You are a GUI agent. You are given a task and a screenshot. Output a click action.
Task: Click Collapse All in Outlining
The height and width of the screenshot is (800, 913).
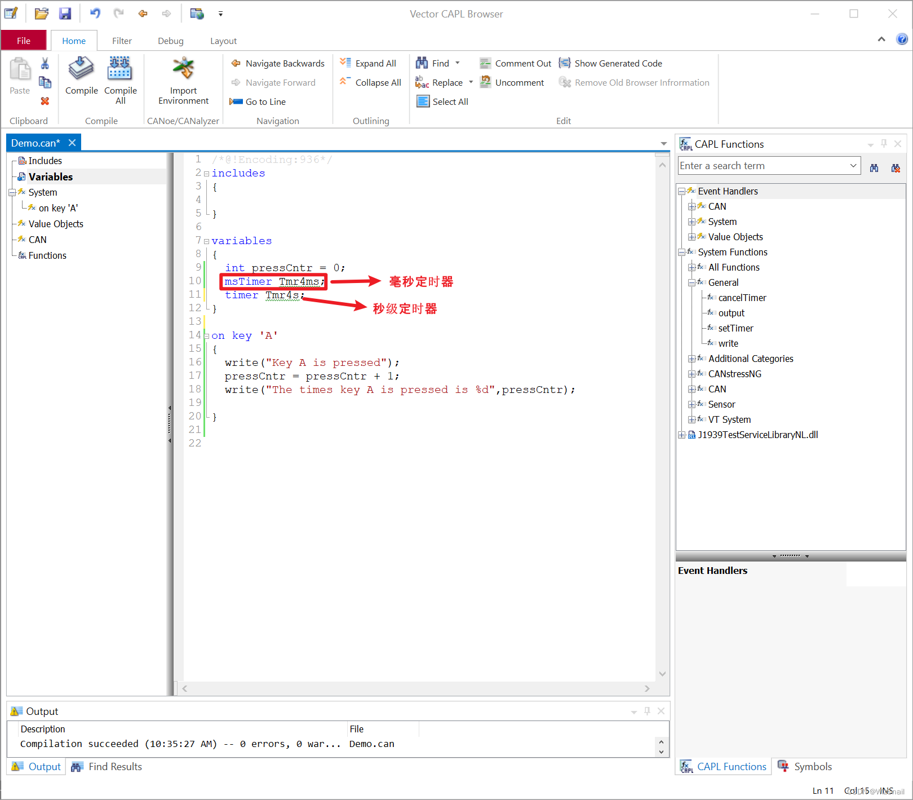coord(370,82)
